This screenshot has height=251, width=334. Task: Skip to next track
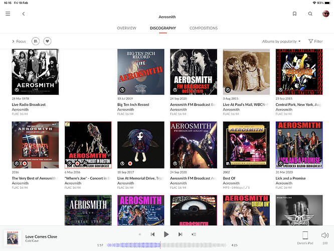click(180, 234)
